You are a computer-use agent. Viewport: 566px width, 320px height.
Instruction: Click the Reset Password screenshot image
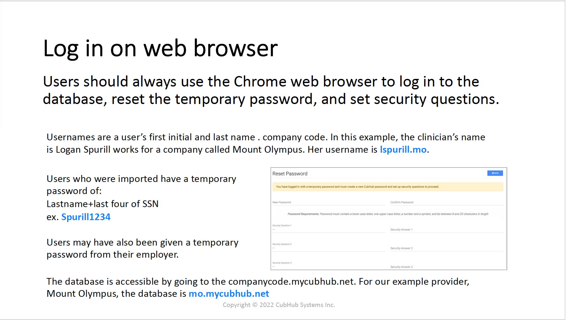[x=389, y=219]
